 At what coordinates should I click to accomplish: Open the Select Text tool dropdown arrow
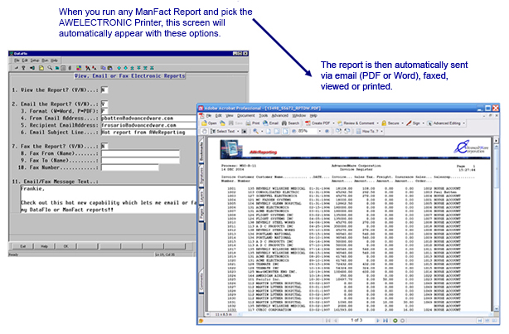[238, 131]
